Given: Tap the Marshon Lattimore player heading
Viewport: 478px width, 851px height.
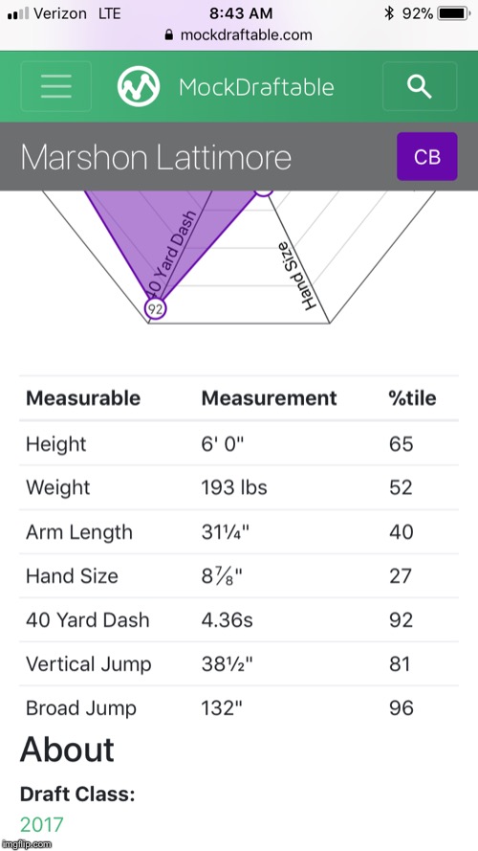Looking at the screenshot, I should pyautogui.click(x=156, y=157).
